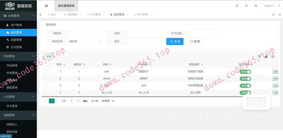Check the row checkbox for 主任
Viewport: 283px width, 138px height.
(x=46, y=85)
